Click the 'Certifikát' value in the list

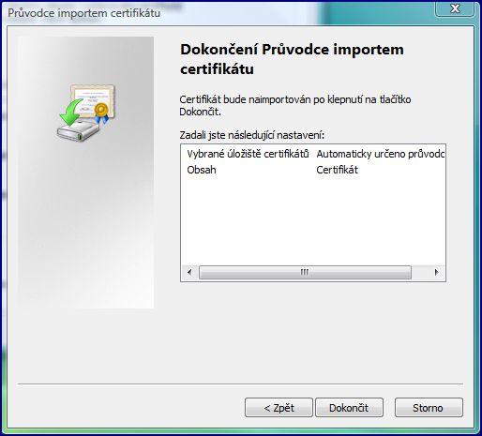(x=337, y=170)
